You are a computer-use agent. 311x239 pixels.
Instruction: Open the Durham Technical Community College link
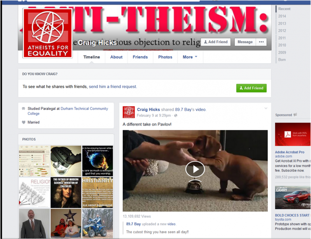[x=68, y=111]
